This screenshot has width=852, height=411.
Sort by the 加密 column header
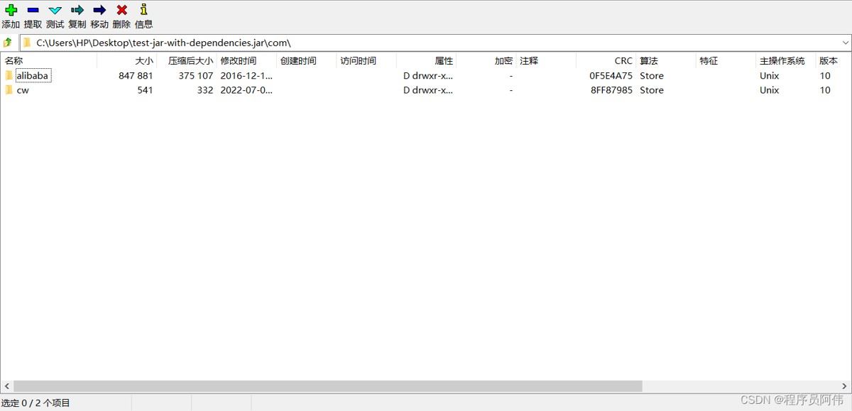click(x=503, y=61)
